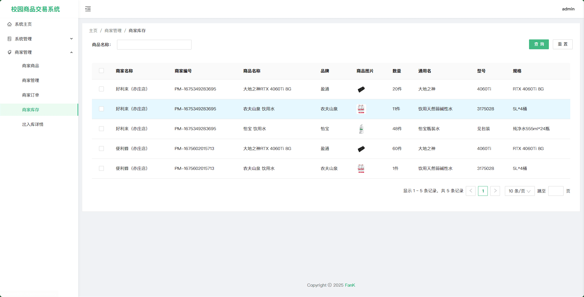This screenshot has height=297, width=584.
Task: Focus the 商品名称 search input
Action: (x=154, y=45)
